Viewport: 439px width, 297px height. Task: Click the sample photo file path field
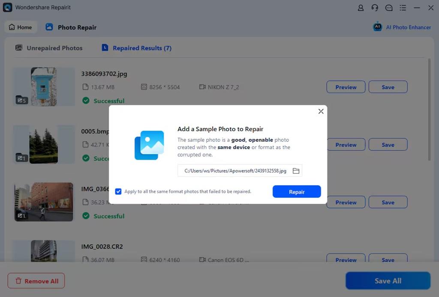tap(235, 171)
